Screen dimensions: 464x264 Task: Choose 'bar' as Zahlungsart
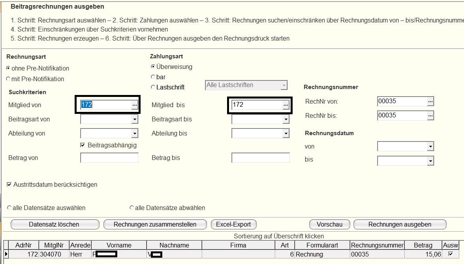click(153, 77)
